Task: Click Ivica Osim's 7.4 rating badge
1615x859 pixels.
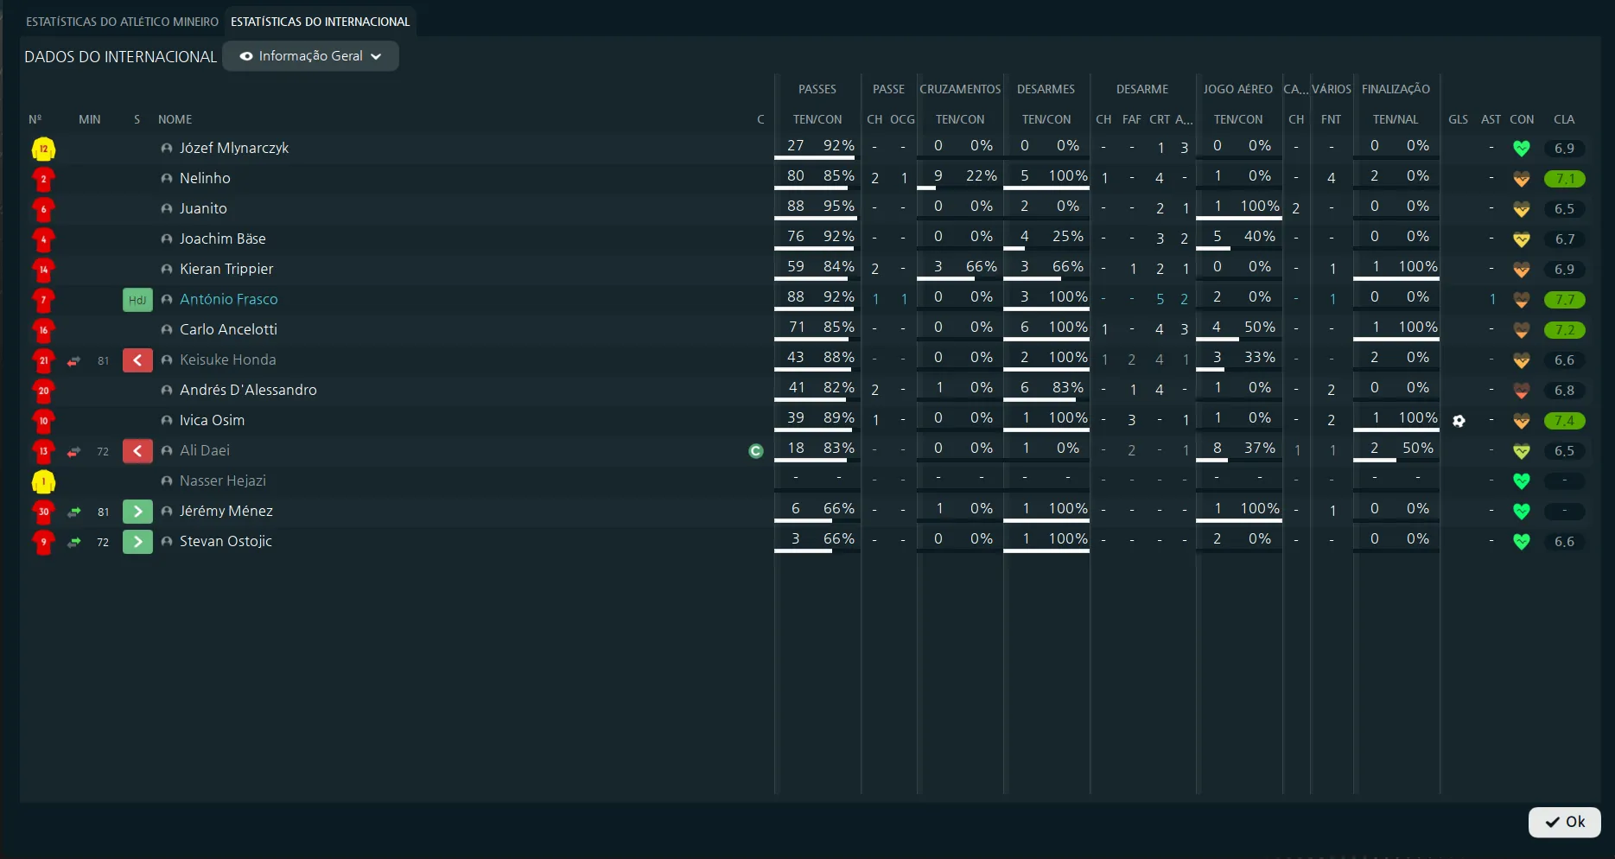Action: pos(1565,421)
